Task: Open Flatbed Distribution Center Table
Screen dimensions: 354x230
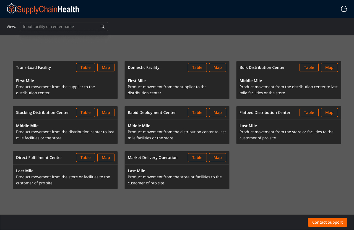Action: [x=309, y=113]
